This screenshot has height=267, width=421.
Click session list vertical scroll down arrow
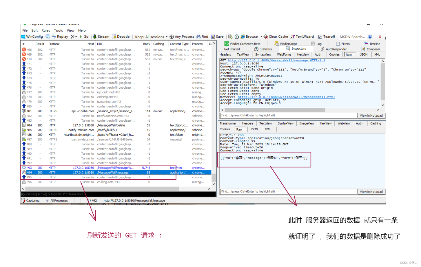214,184
